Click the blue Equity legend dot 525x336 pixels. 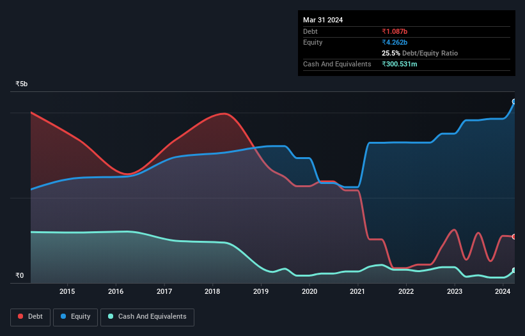63,316
